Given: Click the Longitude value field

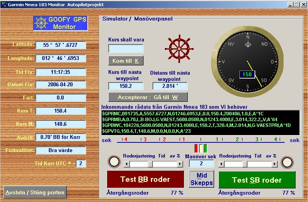Looking at the screenshot, I should (61, 58).
